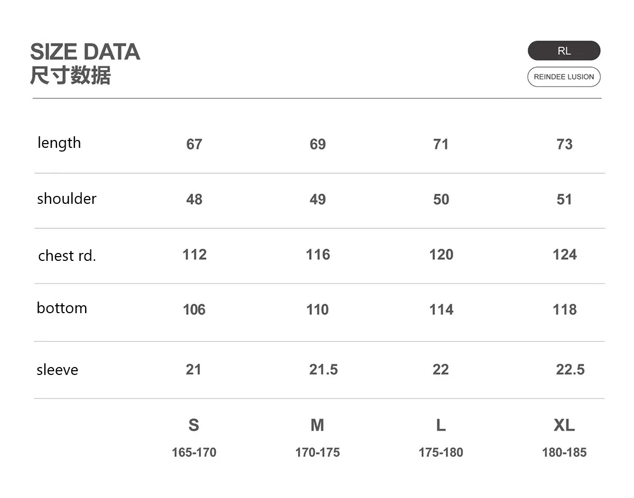Screen dimensions: 634x498
Task: Click the dark RL badge
Action: click(x=564, y=51)
